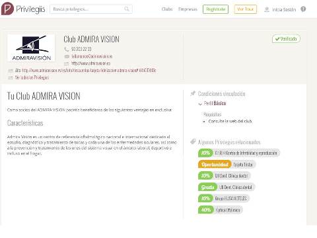Image resolution: width=317 pixels, height=238 pixels.
Task: Open the Oportunidad Tarjeta privilege
Action: tap(227, 165)
